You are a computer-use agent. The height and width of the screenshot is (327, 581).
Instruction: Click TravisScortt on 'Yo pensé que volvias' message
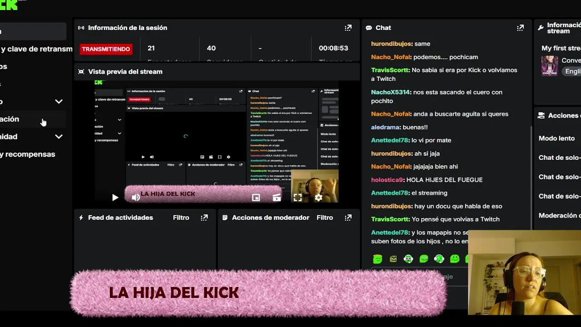tap(390, 219)
